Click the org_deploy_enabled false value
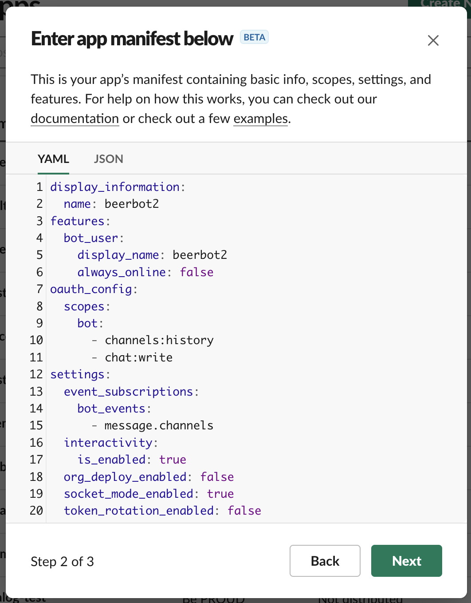The width and height of the screenshot is (471, 603). point(217,477)
